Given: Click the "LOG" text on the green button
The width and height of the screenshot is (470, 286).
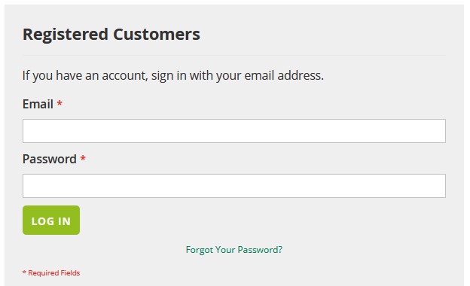Looking at the screenshot, I should [x=43, y=221].
